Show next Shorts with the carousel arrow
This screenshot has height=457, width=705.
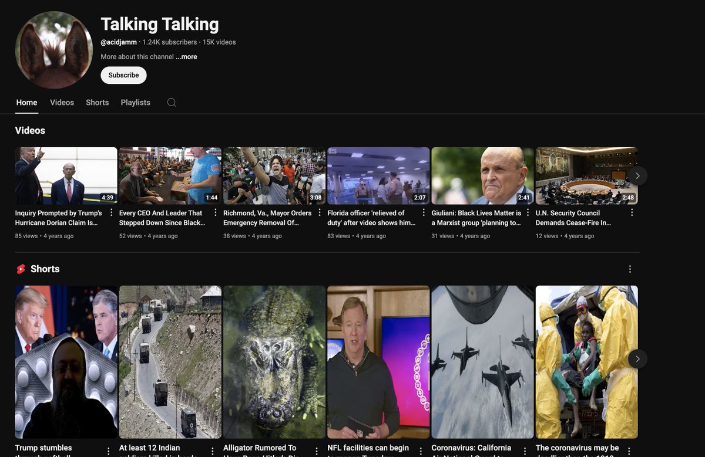pyautogui.click(x=637, y=359)
